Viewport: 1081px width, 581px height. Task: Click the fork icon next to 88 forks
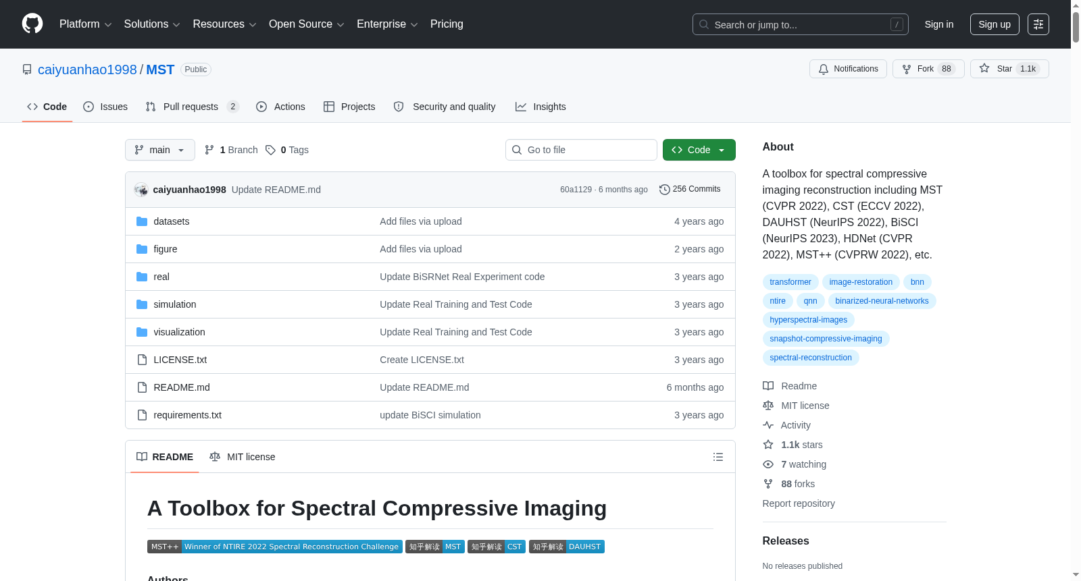pyautogui.click(x=768, y=484)
